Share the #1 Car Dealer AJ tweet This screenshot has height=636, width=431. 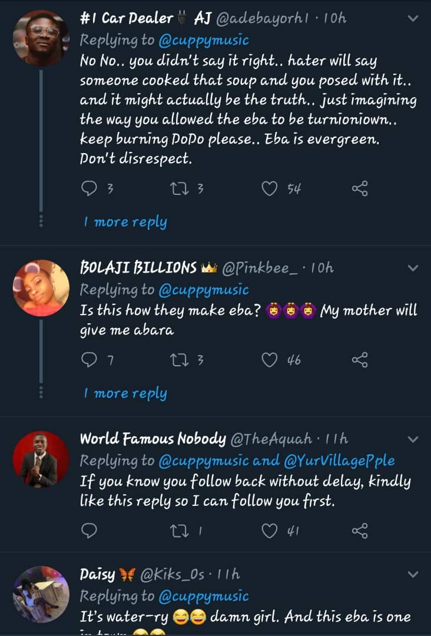point(360,188)
